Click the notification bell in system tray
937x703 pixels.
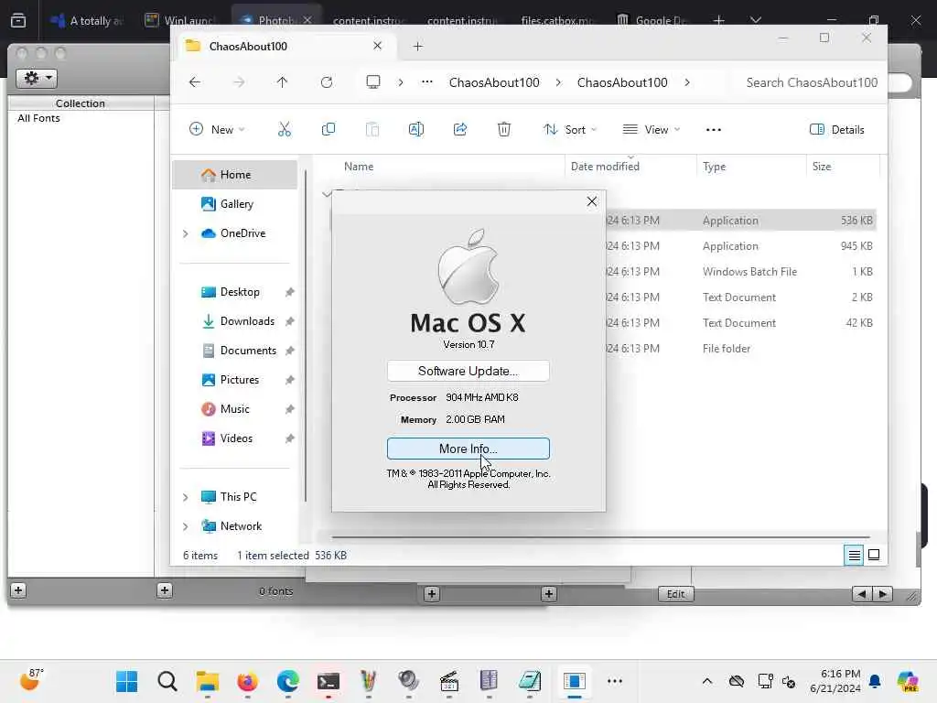point(875,681)
